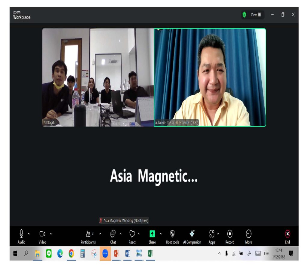Open the Chat panel

pos(113,236)
